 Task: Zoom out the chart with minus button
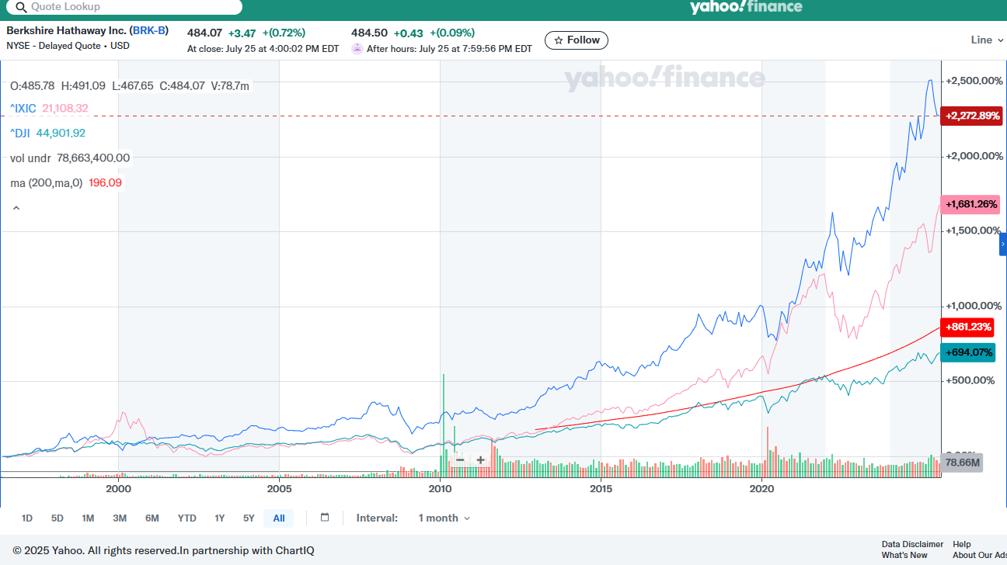pos(460,459)
